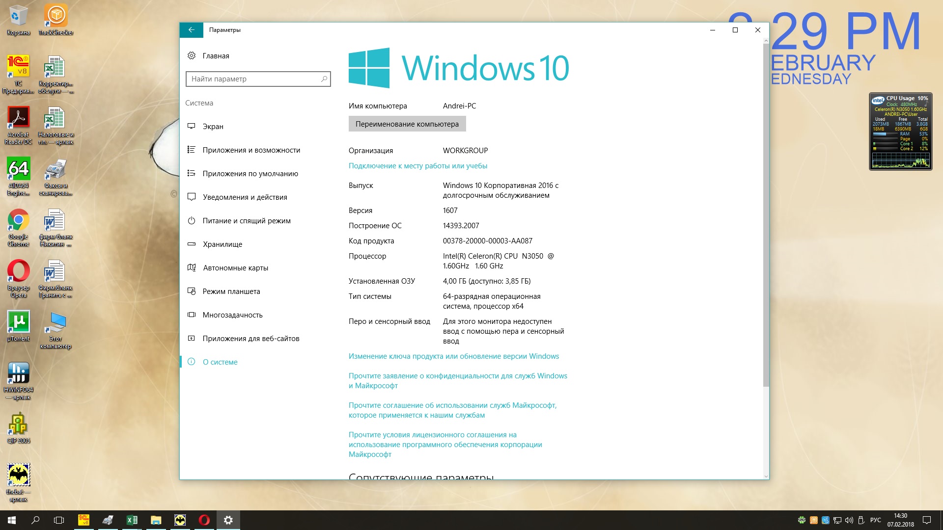Open File Explorer on taskbar
The image size is (943, 530).
click(x=156, y=520)
